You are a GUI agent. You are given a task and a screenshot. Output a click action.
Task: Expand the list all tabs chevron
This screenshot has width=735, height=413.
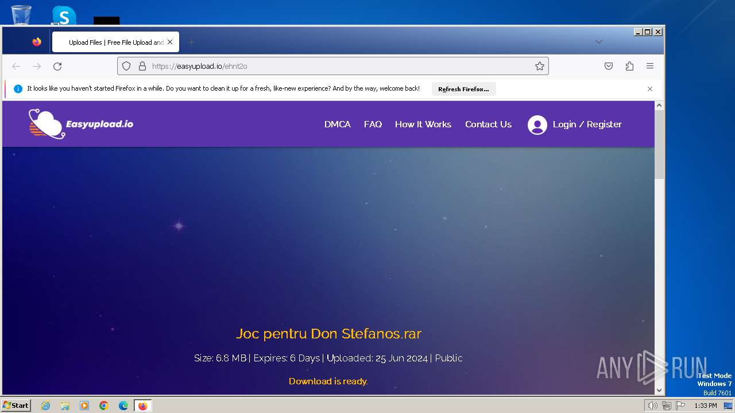pos(599,41)
